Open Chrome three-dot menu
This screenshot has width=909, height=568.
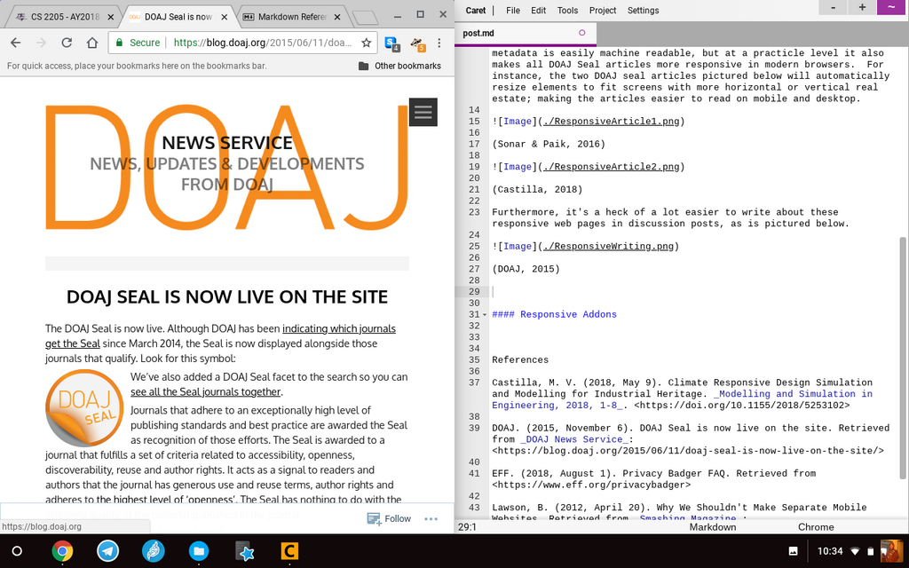(439, 43)
